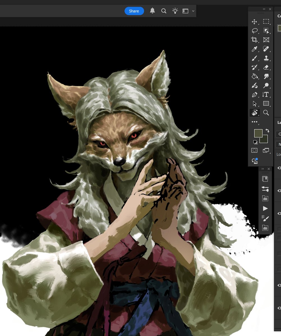Select the Lasso tool
The image size is (281, 336).
pos(254,31)
